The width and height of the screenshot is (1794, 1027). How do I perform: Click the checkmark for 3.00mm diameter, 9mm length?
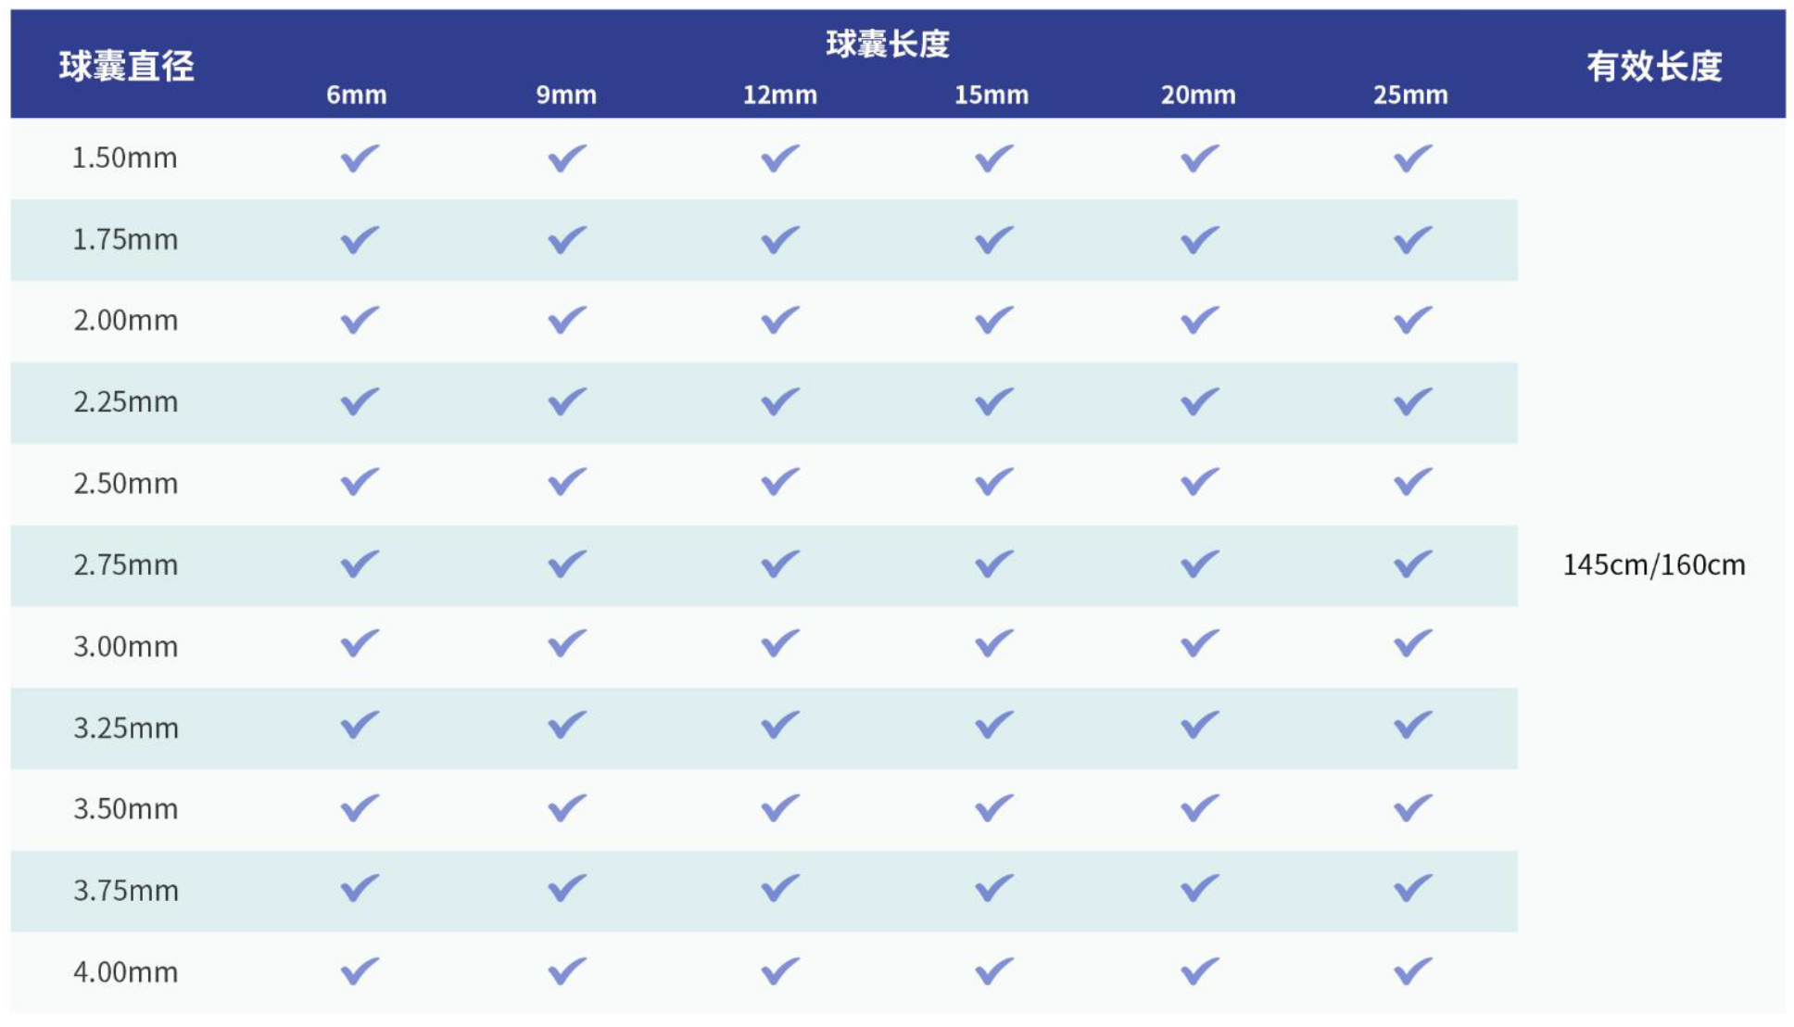tap(566, 644)
